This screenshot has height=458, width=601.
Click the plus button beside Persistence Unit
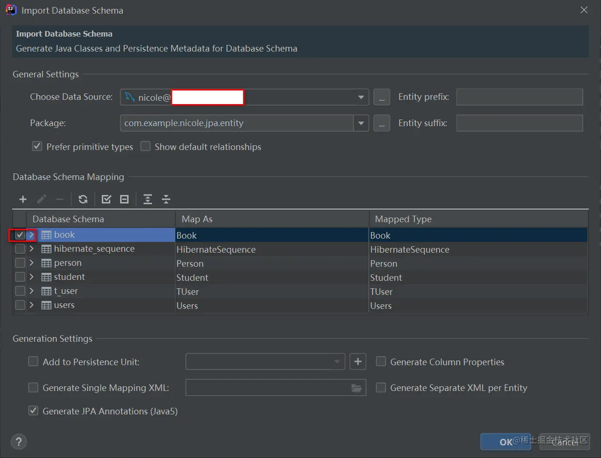click(358, 361)
